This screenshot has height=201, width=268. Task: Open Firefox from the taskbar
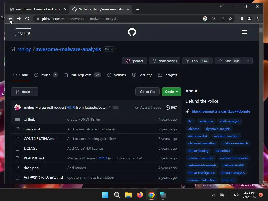pyautogui.click(x=140, y=195)
